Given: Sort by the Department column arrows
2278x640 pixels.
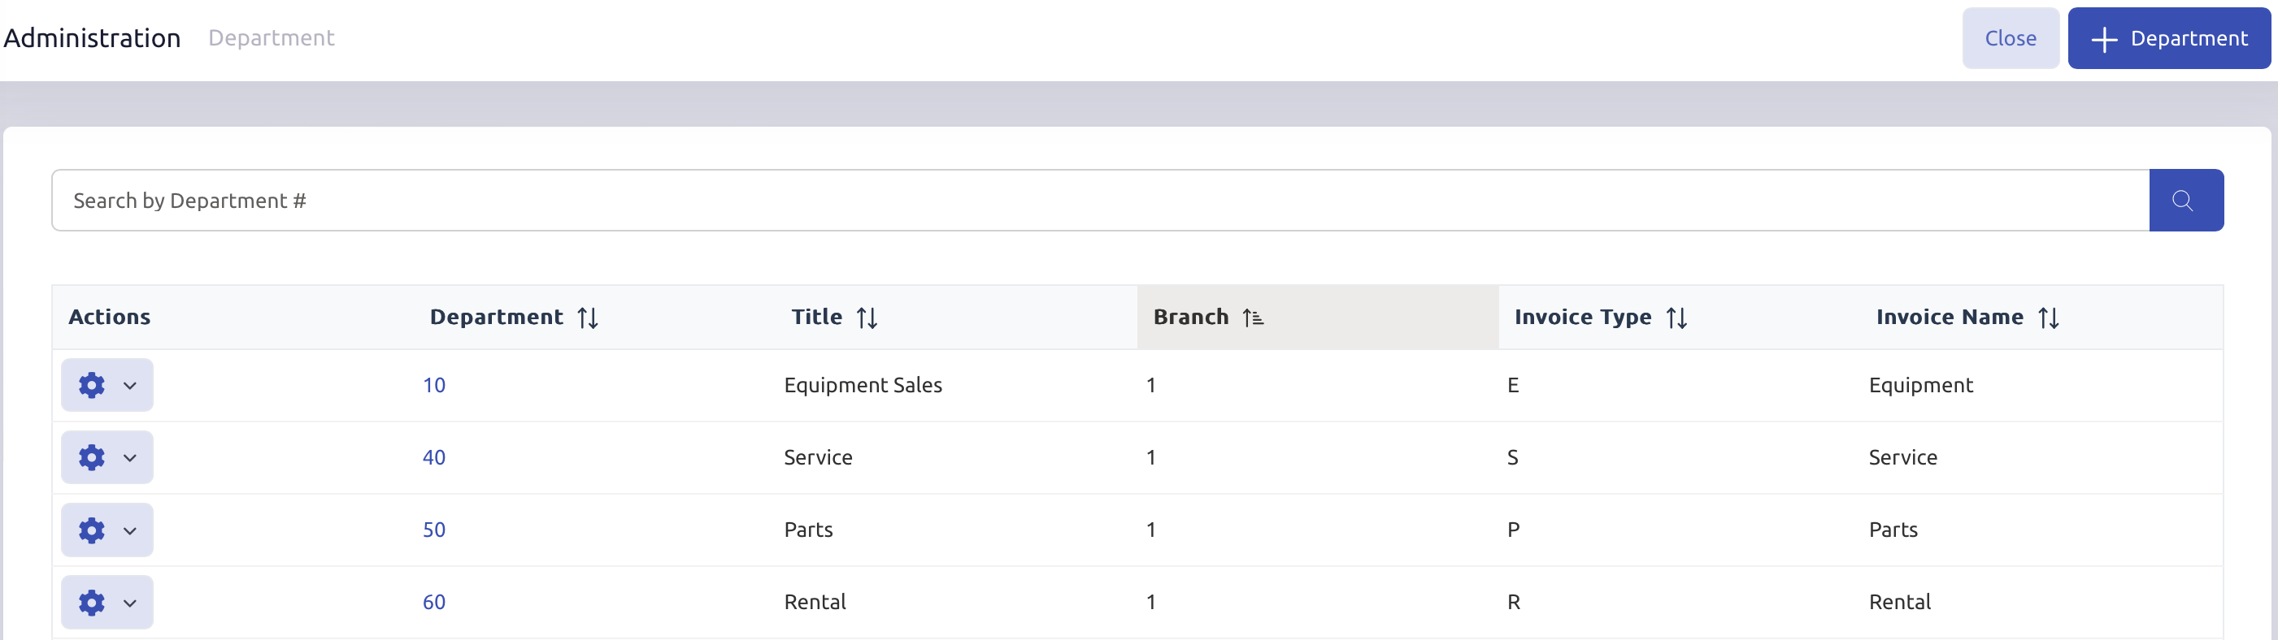Looking at the screenshot, I should coord(588,318).
